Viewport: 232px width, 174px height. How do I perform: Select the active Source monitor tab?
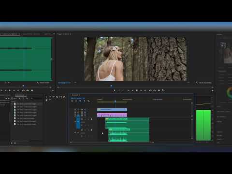click(10, 34)
